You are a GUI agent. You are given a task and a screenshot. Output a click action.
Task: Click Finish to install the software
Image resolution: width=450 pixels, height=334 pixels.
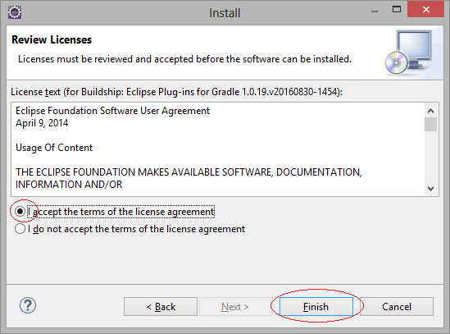pos(316,307)
